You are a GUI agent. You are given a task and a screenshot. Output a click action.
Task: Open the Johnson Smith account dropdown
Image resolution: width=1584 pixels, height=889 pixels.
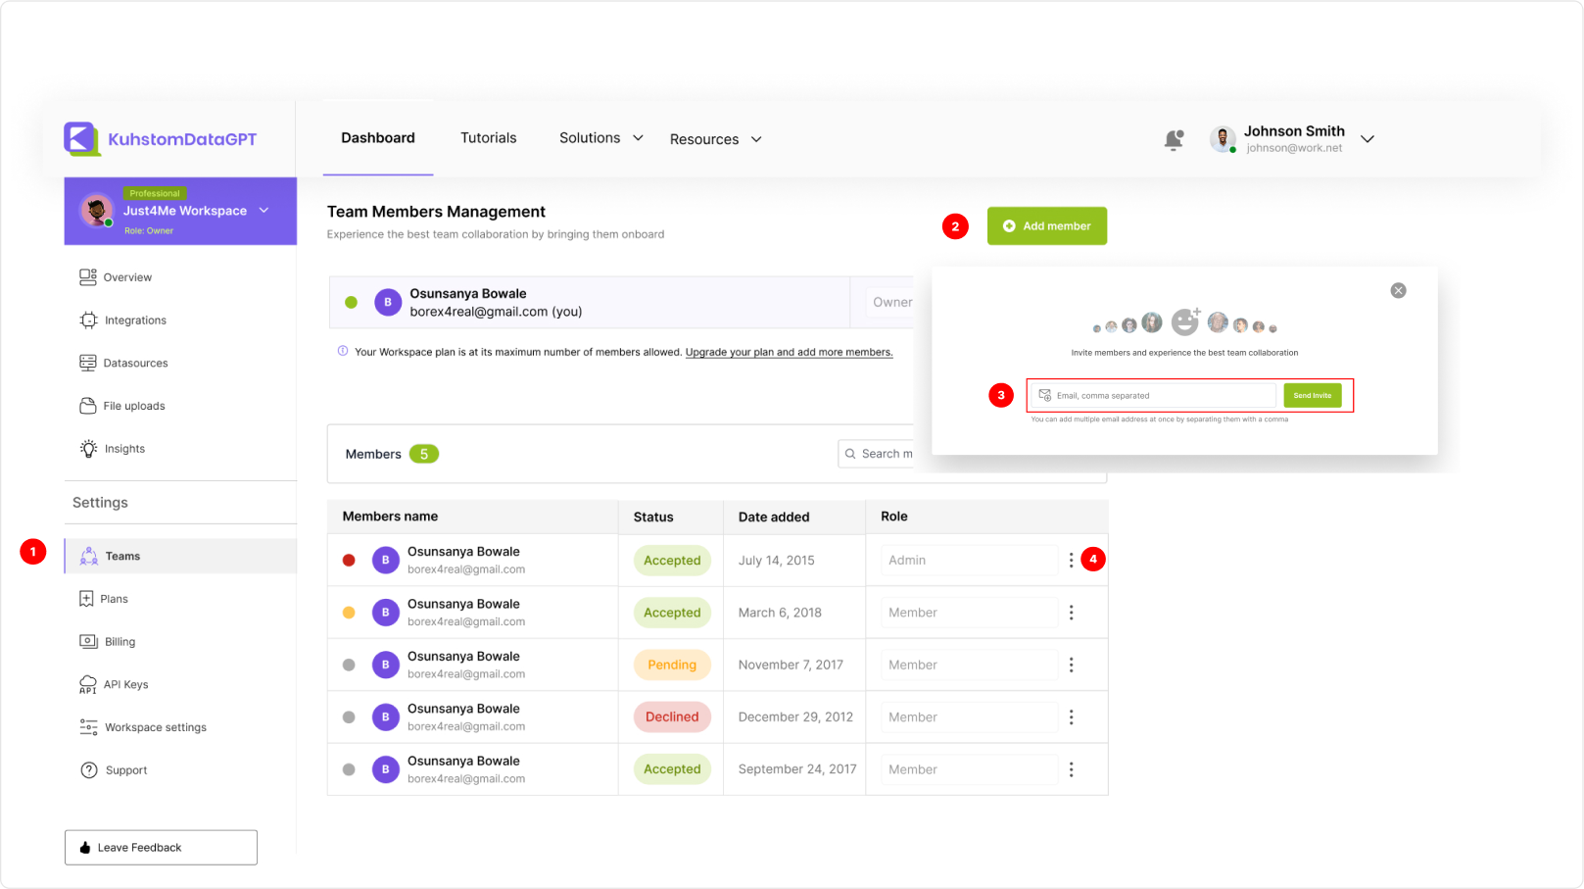[1368, 139]
